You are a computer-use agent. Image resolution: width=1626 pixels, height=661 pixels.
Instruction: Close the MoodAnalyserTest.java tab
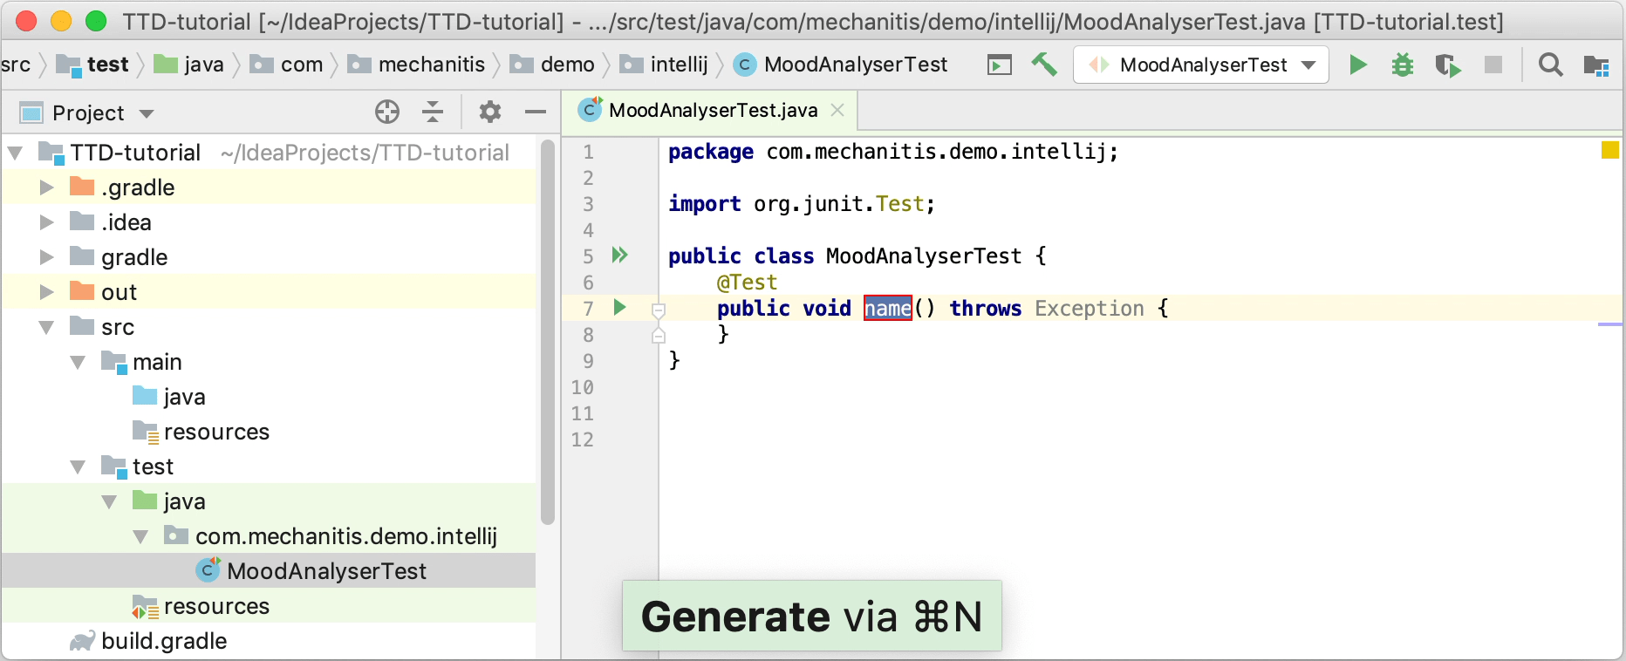point(837,110)
